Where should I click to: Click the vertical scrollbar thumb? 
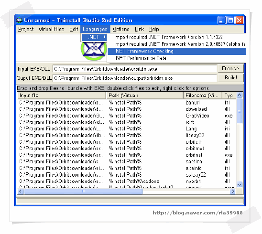pos(239,111)
